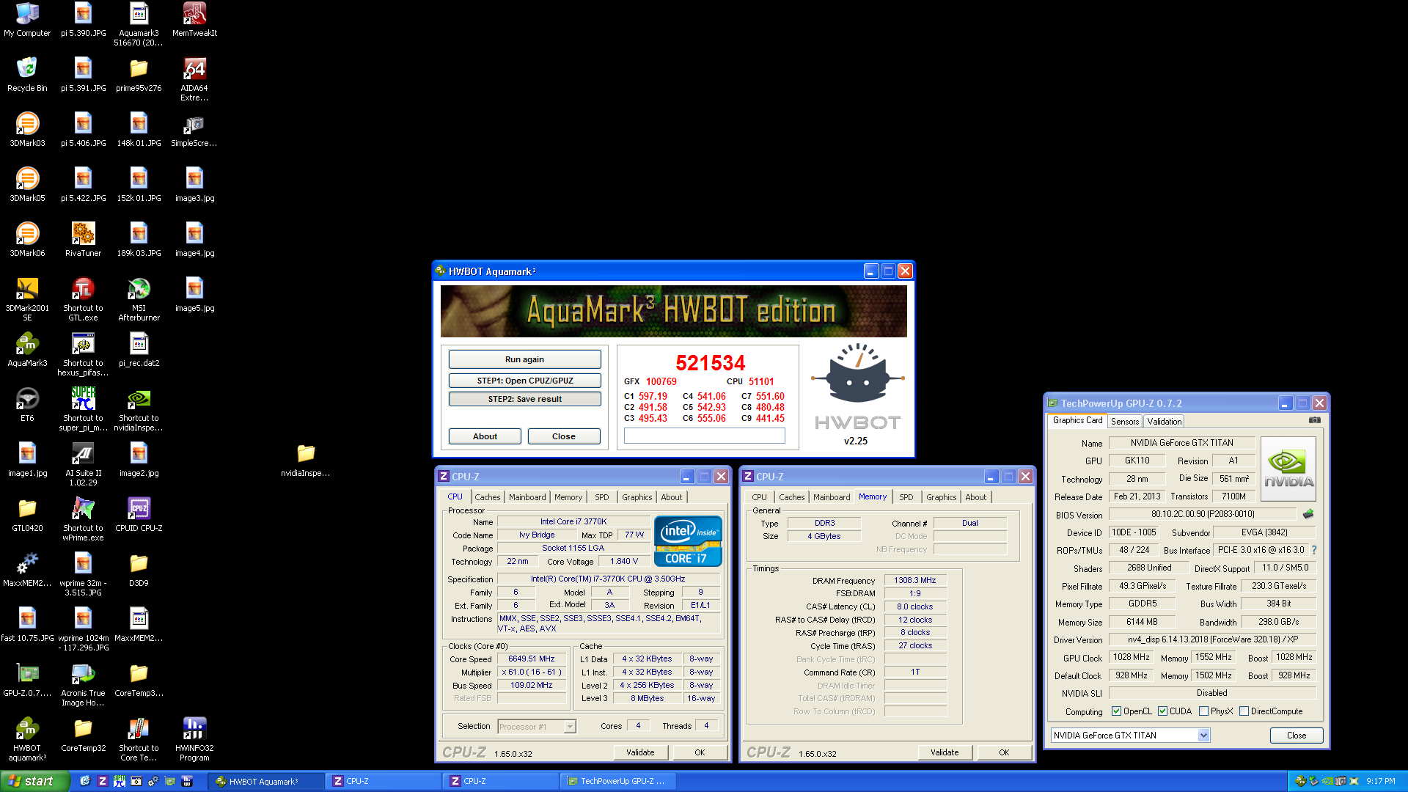Viewport: 1408px width, 792px height.
Task: Click NVIDIA logo in GPU-Z
Action: [x=1288, y=469]
